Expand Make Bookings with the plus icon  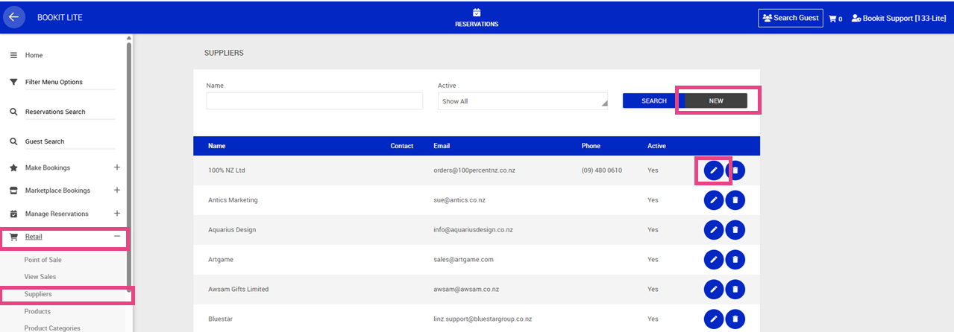(117, 167)
